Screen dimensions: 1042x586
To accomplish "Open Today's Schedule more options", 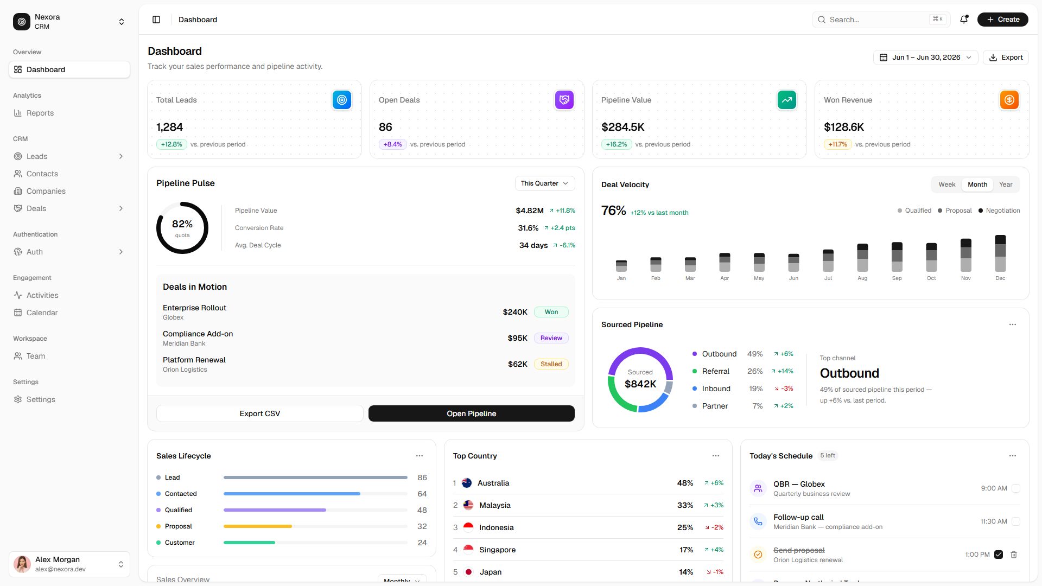I will [x=1013, y=456].
